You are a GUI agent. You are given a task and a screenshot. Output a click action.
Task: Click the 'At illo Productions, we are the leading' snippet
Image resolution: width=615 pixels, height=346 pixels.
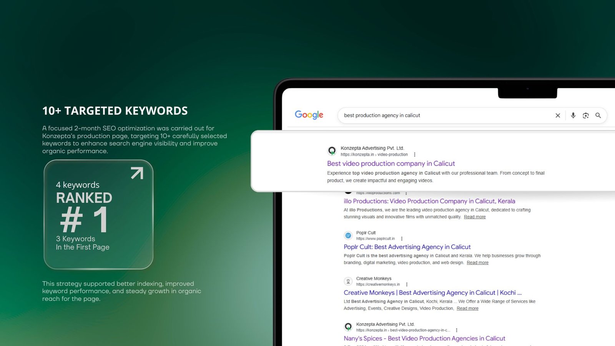pos(438,213)
